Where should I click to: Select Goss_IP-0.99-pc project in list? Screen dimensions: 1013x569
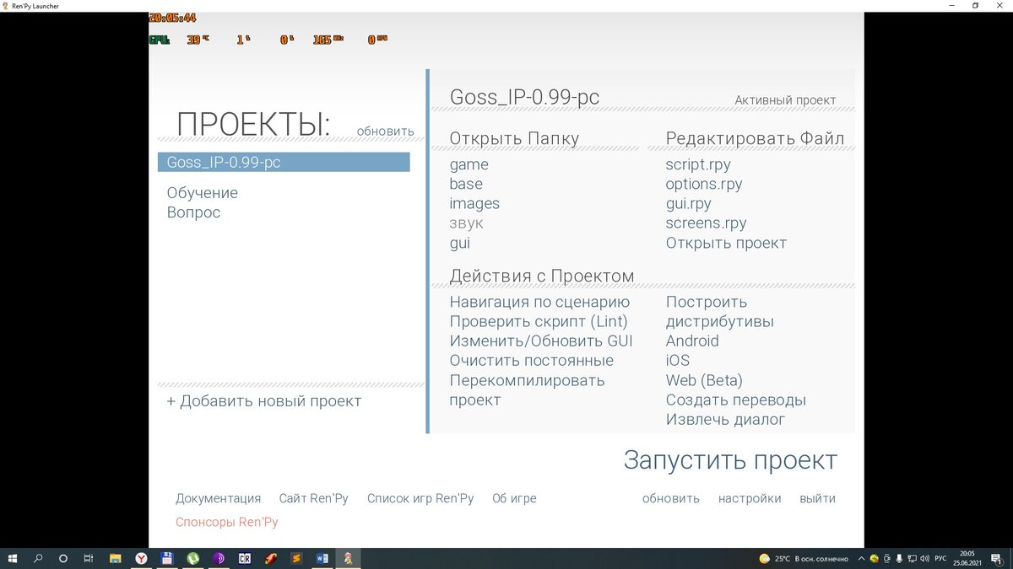284,162
